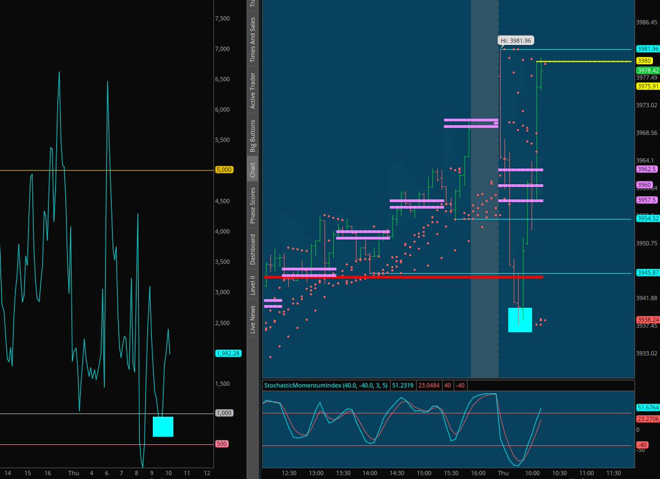Click the 'Hi: 3981.96' price bubble
The width and height of the screenshot is (660, 479).
[x=516, y=40]
